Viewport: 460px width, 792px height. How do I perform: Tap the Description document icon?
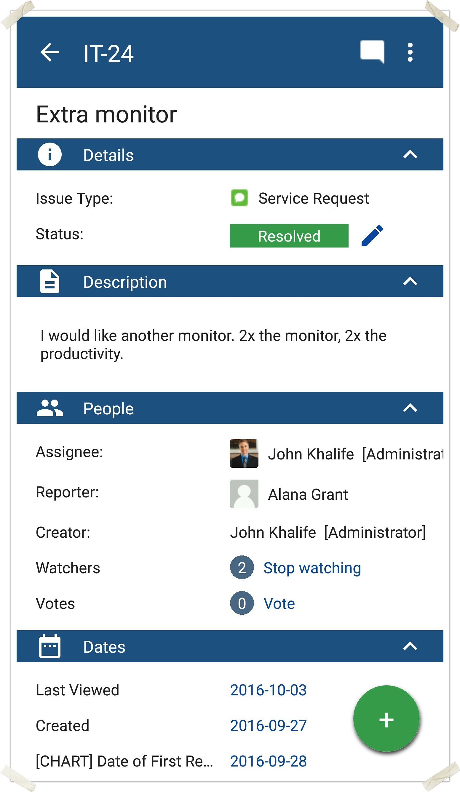(x=49, y=282)
